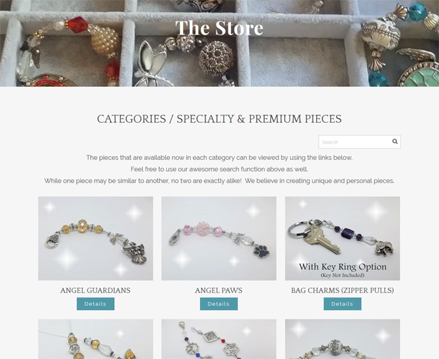Click the amber beaded strand thumbnail

(x=95, y=339)
